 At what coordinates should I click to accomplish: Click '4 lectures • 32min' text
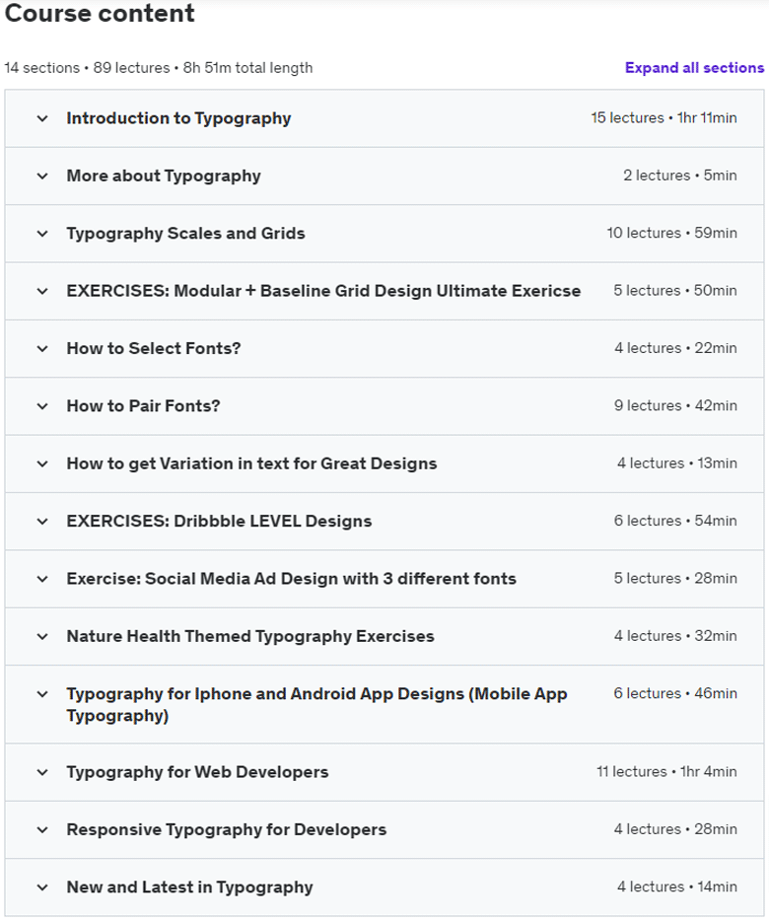tap(675, 636)
